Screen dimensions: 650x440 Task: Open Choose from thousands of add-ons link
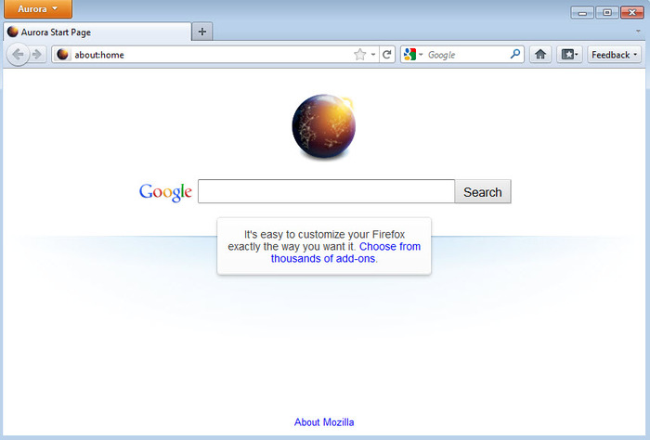[x=345, y=252]
